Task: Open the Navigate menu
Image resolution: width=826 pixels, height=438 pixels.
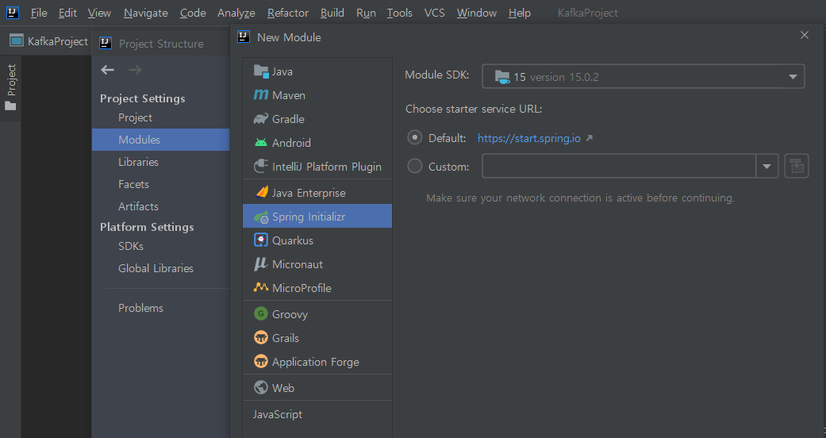Action: (x=146, y=13)
